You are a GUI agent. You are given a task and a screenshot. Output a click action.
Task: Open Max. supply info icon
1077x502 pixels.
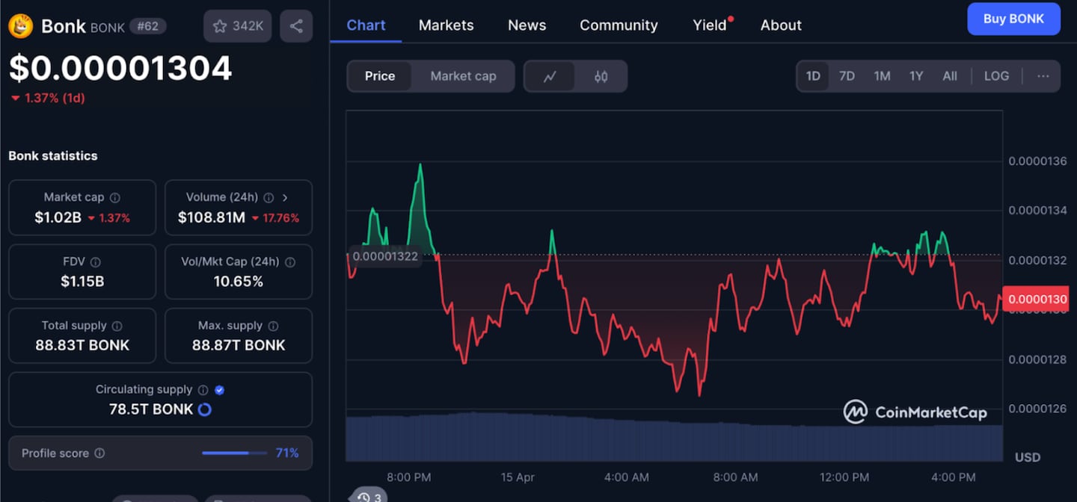[x=273, y=326]
